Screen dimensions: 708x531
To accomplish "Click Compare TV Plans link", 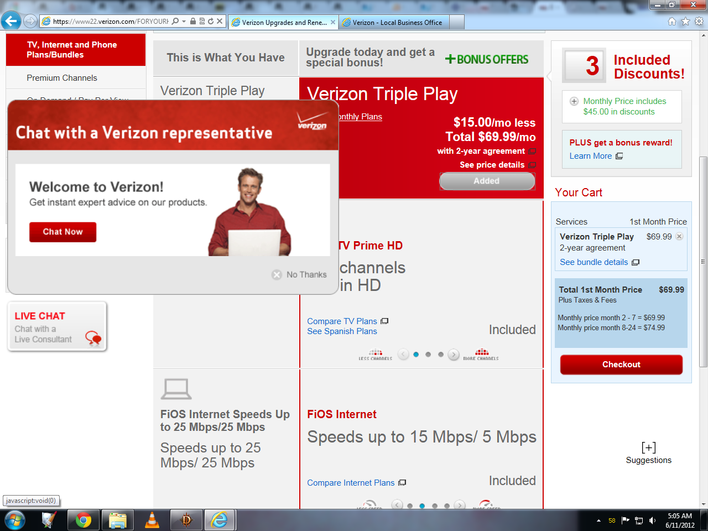I will click(x=342, y=321).
